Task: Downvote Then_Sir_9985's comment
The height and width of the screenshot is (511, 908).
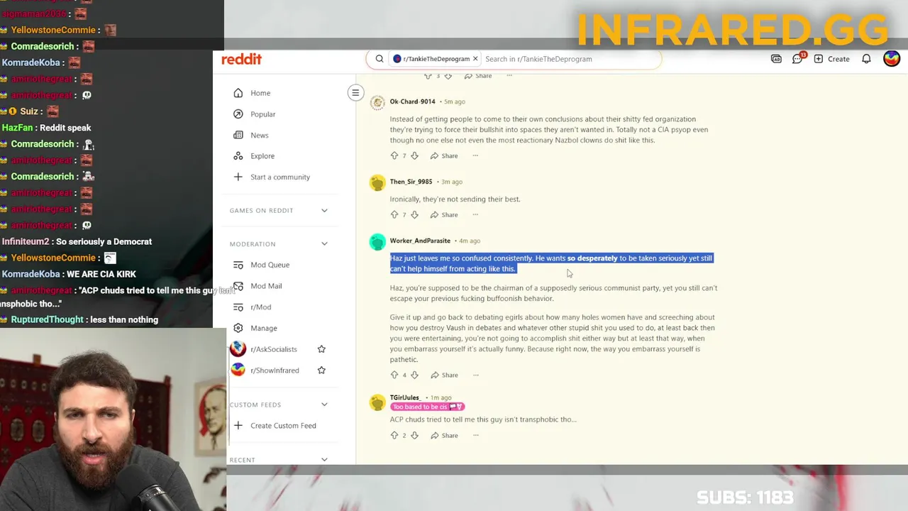Action: coord(414,214)
